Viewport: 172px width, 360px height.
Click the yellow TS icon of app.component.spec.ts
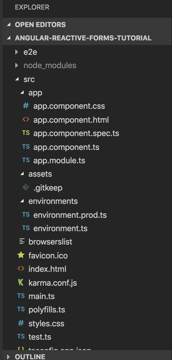26,133
